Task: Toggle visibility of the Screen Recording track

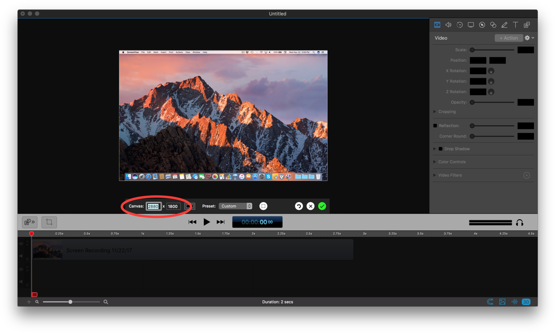Action: (x=21, y=244)
